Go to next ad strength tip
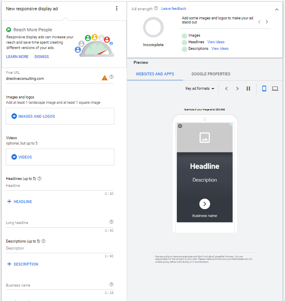 (267, 22)
